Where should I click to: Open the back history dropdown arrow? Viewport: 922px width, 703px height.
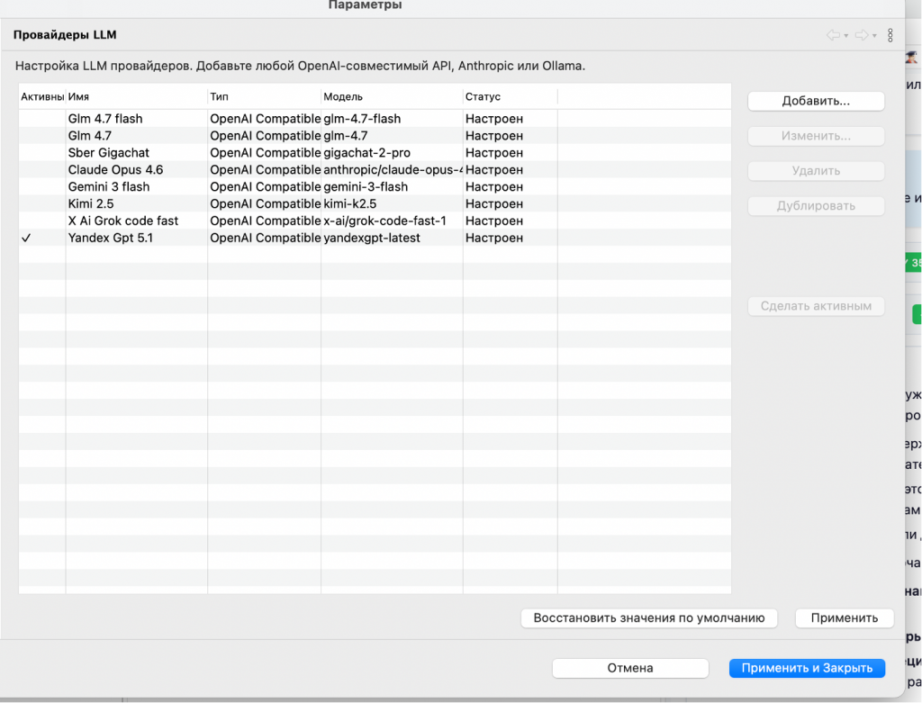pos(846,36)
